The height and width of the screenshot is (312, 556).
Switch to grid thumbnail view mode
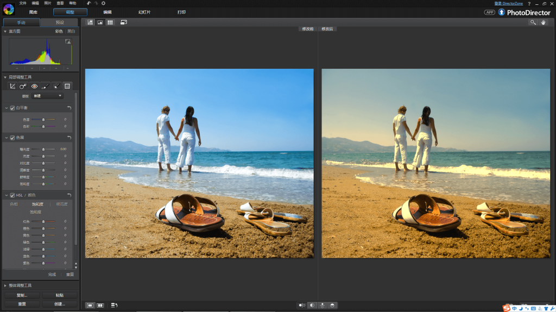(110, 22)
